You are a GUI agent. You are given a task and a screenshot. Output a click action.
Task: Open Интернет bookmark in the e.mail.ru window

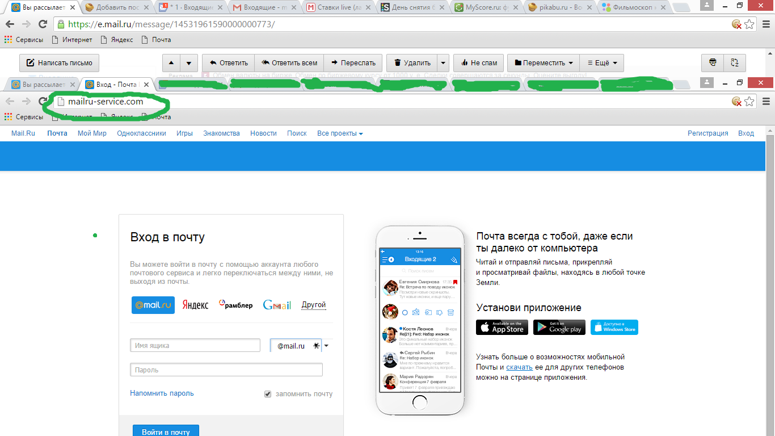(x=71, y=40)
